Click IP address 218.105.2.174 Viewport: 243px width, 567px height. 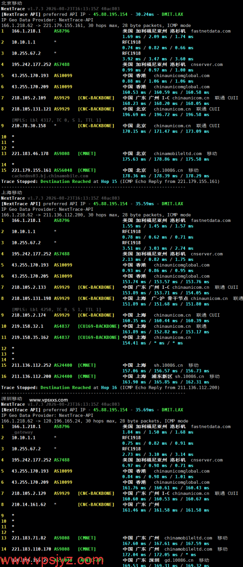click(29, 315)
